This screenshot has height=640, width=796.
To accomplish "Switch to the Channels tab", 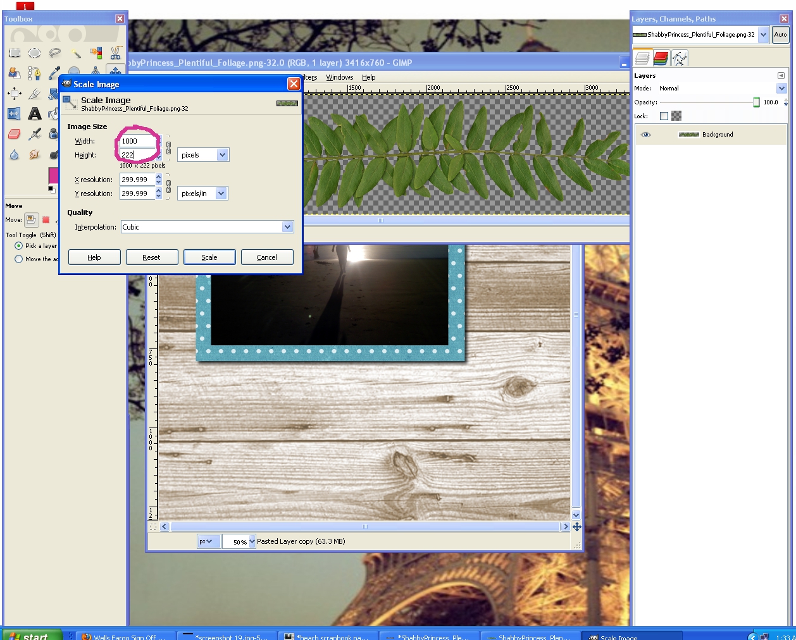I will [x=661, y=58].
